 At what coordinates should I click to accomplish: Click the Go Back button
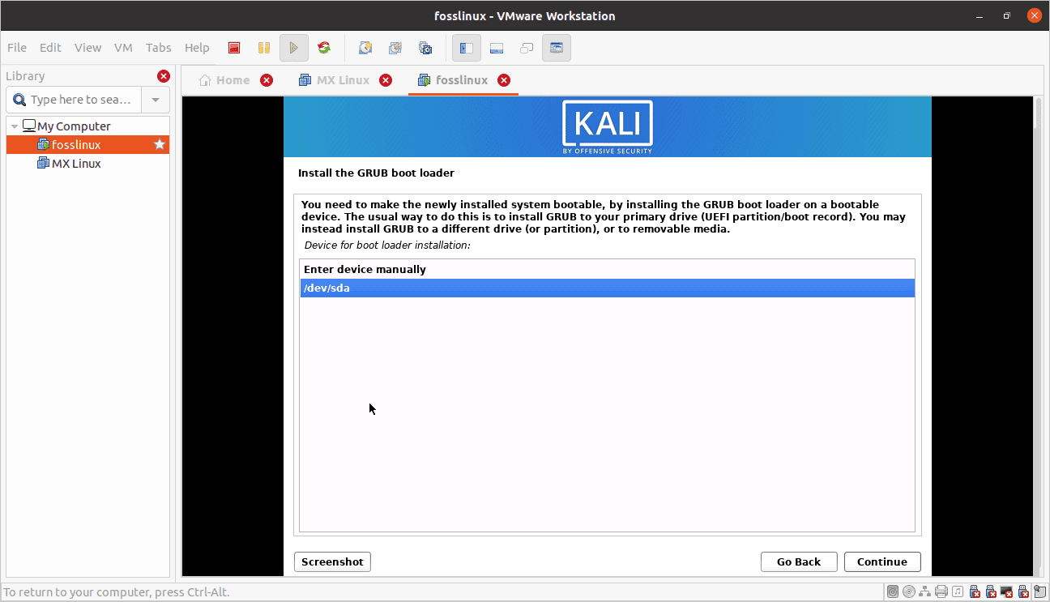[x=799, y=561]
